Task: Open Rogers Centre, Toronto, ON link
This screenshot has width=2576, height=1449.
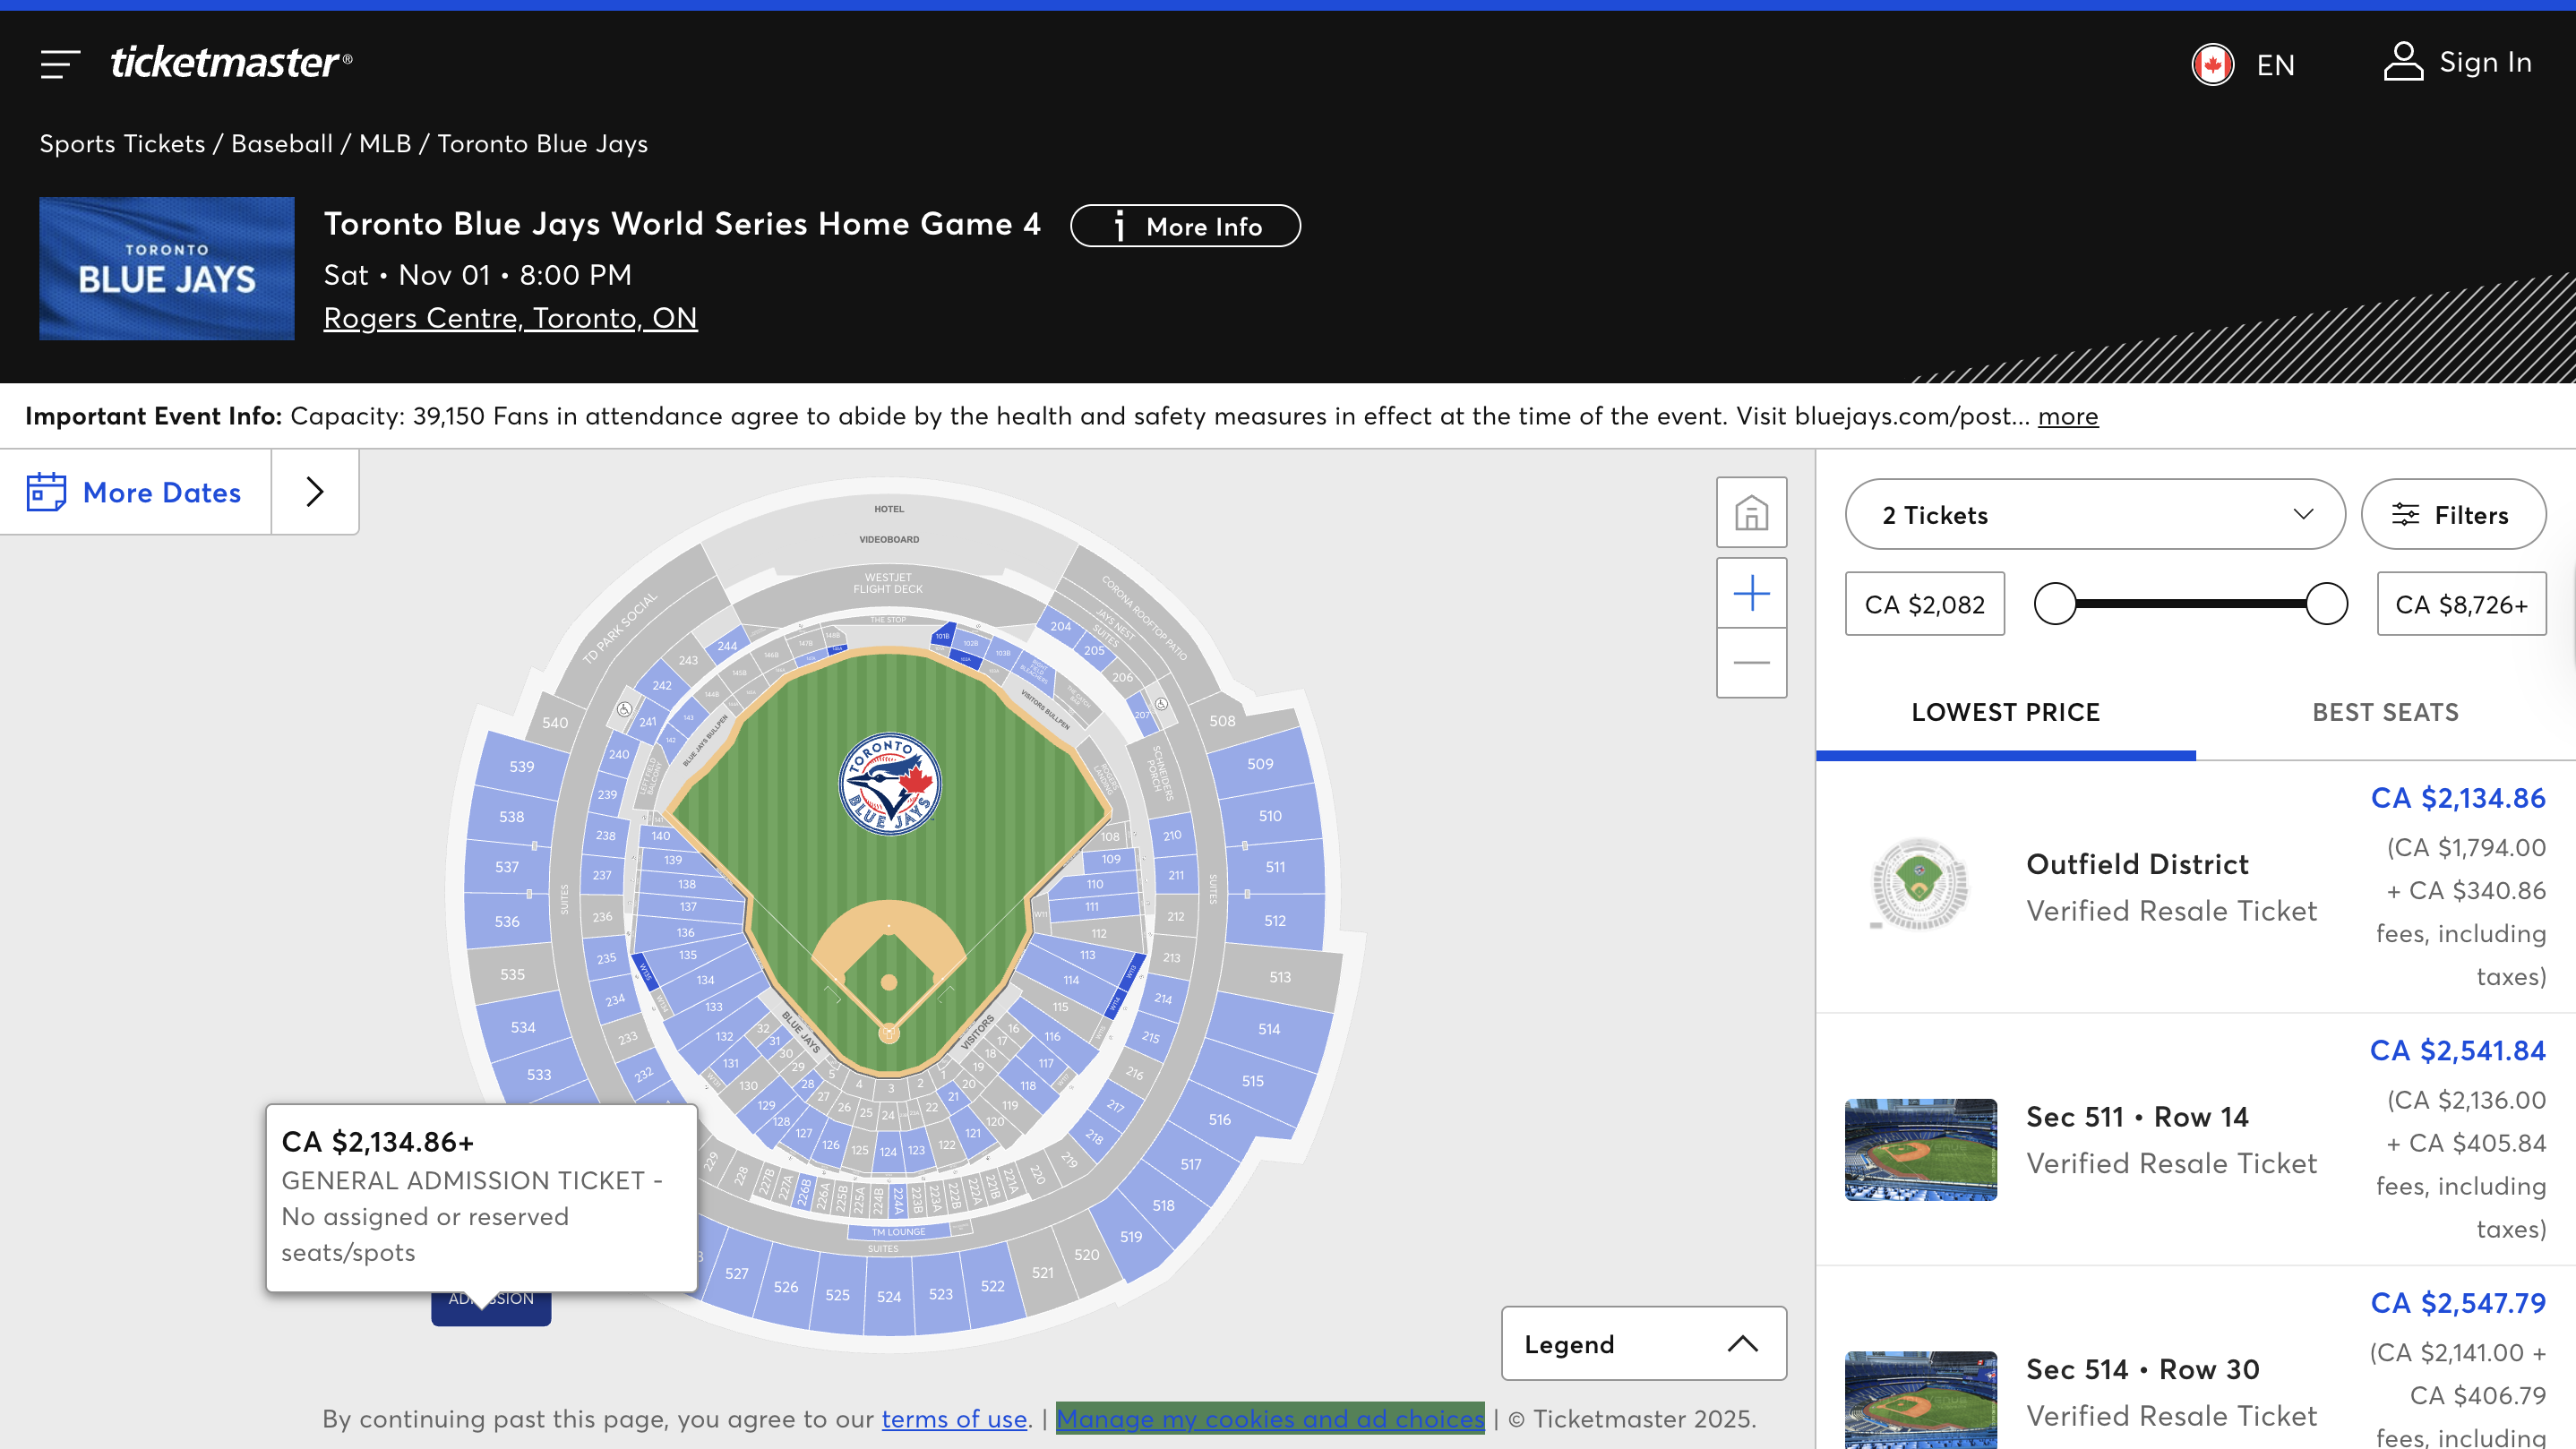Action: (510, 318)
